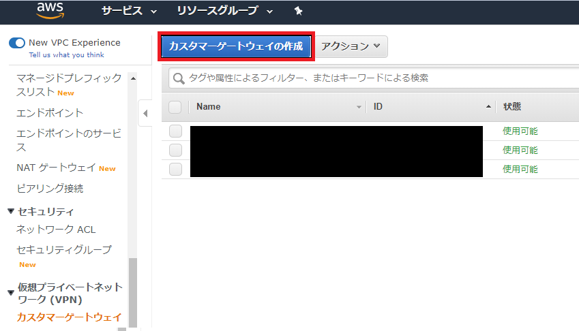Open エンドポイント in sidebar
The width and height of the screenshot is (579, 331).
tap(50, 113)
